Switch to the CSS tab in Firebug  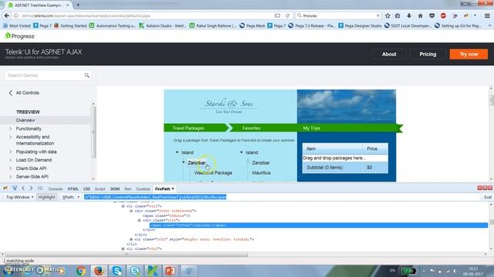click(x=86, y=189)
